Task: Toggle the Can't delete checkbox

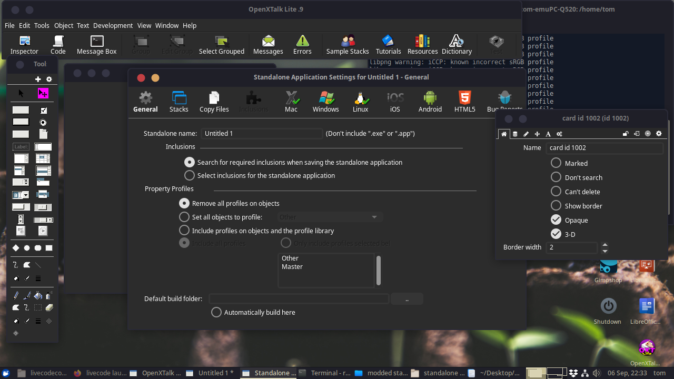Action: pyautogui.click(x=556, y=192)
